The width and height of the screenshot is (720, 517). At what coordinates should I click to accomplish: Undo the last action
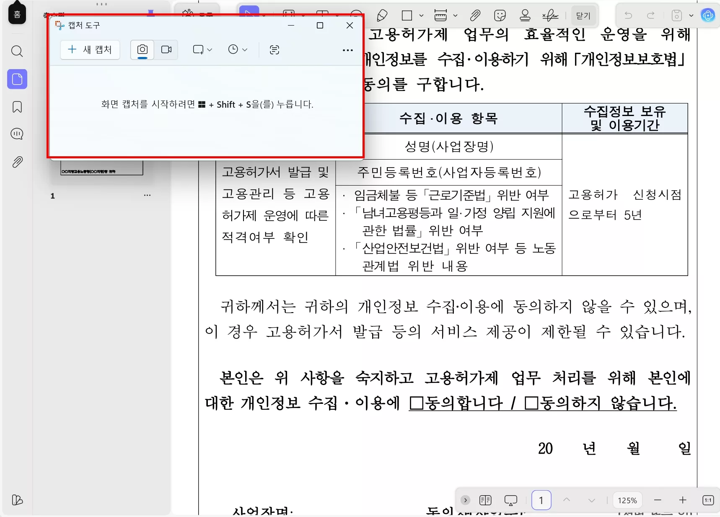(x=628, y=16)
